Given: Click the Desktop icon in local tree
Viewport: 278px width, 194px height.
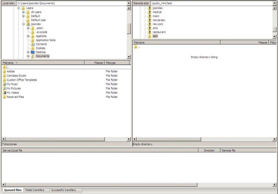Looking at the screenshot, I should pyautogui.click(x=33, y=52).
